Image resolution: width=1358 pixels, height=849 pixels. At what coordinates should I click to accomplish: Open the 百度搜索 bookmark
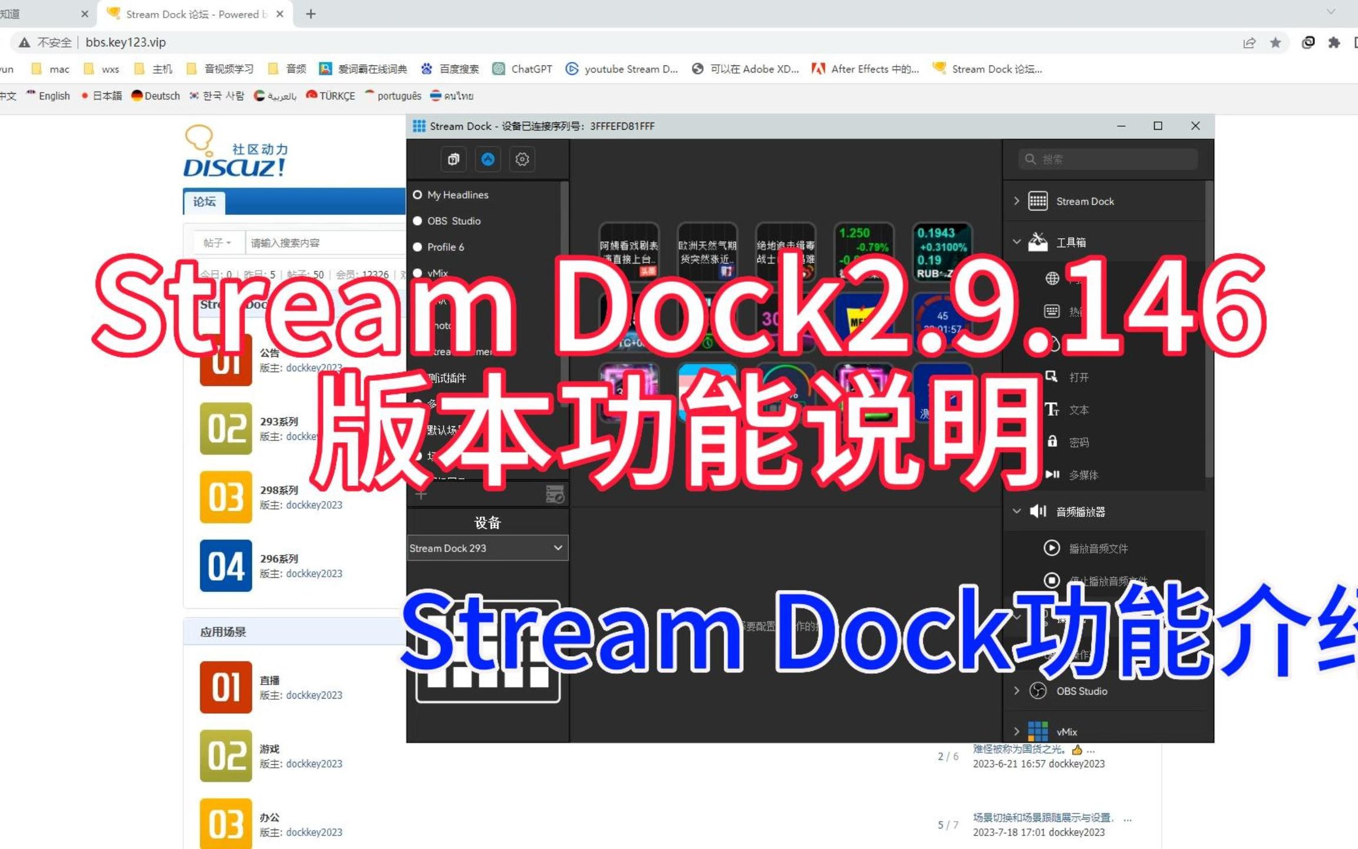click(x=450, y=69)
